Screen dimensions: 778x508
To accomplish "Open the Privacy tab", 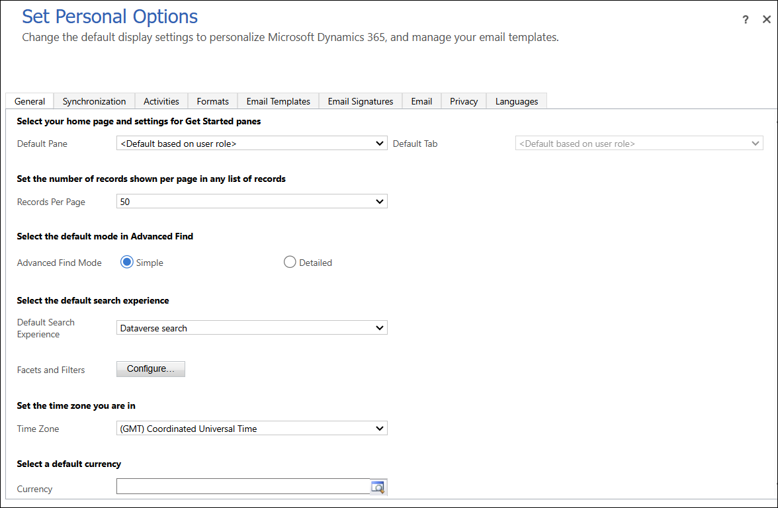I will click(464, 101).
